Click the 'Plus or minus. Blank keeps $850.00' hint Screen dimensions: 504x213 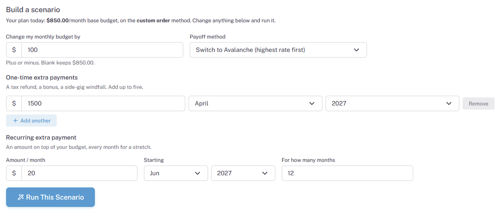click(x=50, y=63)
